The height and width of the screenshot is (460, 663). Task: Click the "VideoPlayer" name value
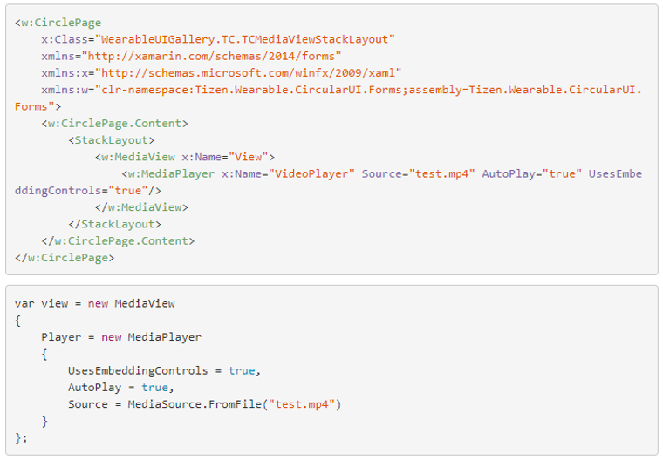pos(315,173)
